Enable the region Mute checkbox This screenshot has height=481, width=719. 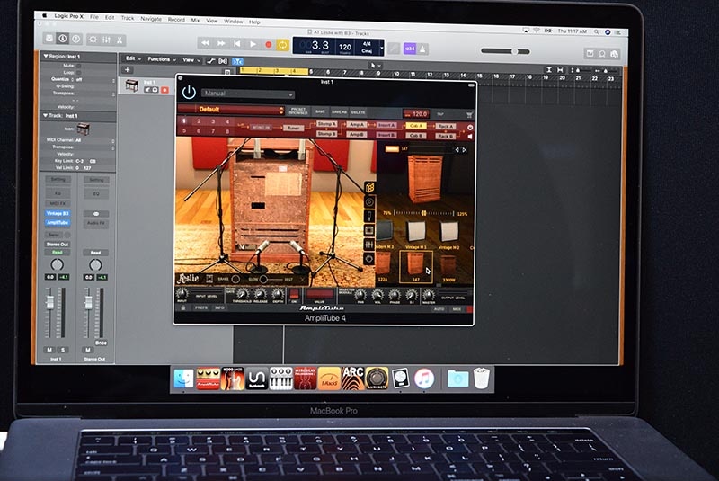78,66
